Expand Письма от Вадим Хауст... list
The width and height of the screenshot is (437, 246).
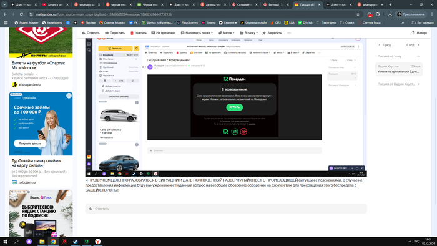click(x=398, y=84)
